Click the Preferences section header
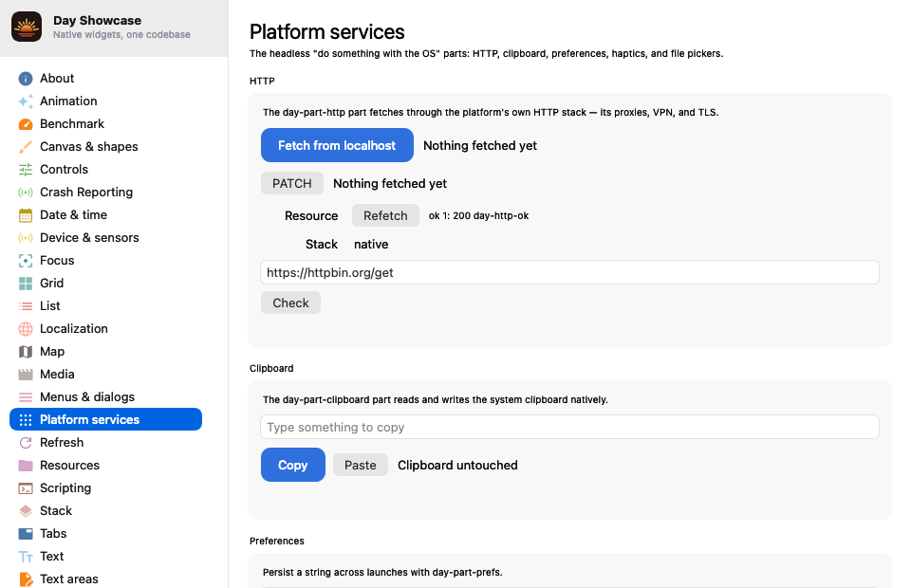 277,541
